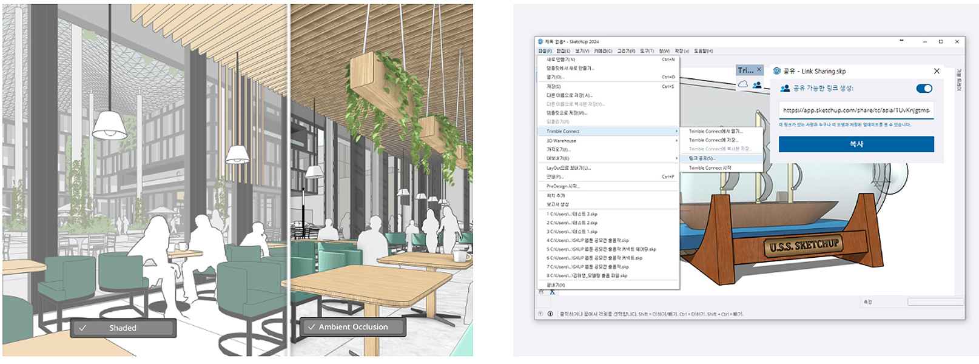The width and height of the screenshot is (979, 364).
Task: Toggle the shareable link switch off
Action: point(924,89)
